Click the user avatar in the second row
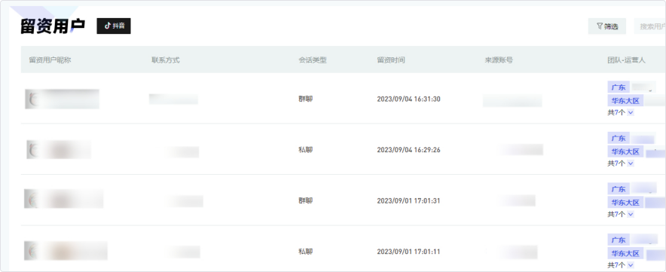 coord(34,150)
